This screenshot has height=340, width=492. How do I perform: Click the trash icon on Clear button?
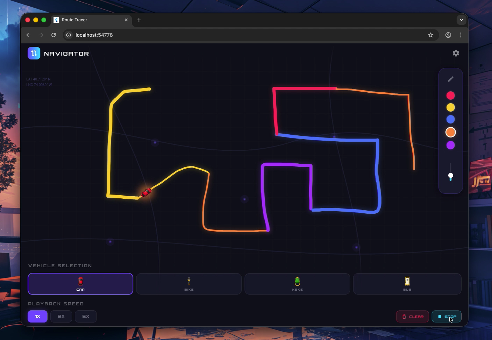tap(405, 317)
